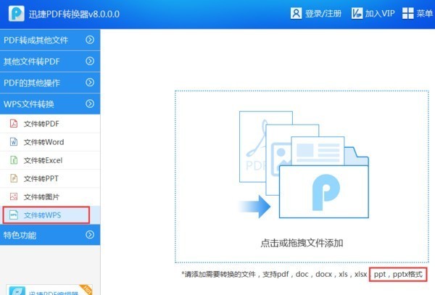Screen dimensions: 435x295
Task: Click the 加入VIP link
Action: coord(380,13)
